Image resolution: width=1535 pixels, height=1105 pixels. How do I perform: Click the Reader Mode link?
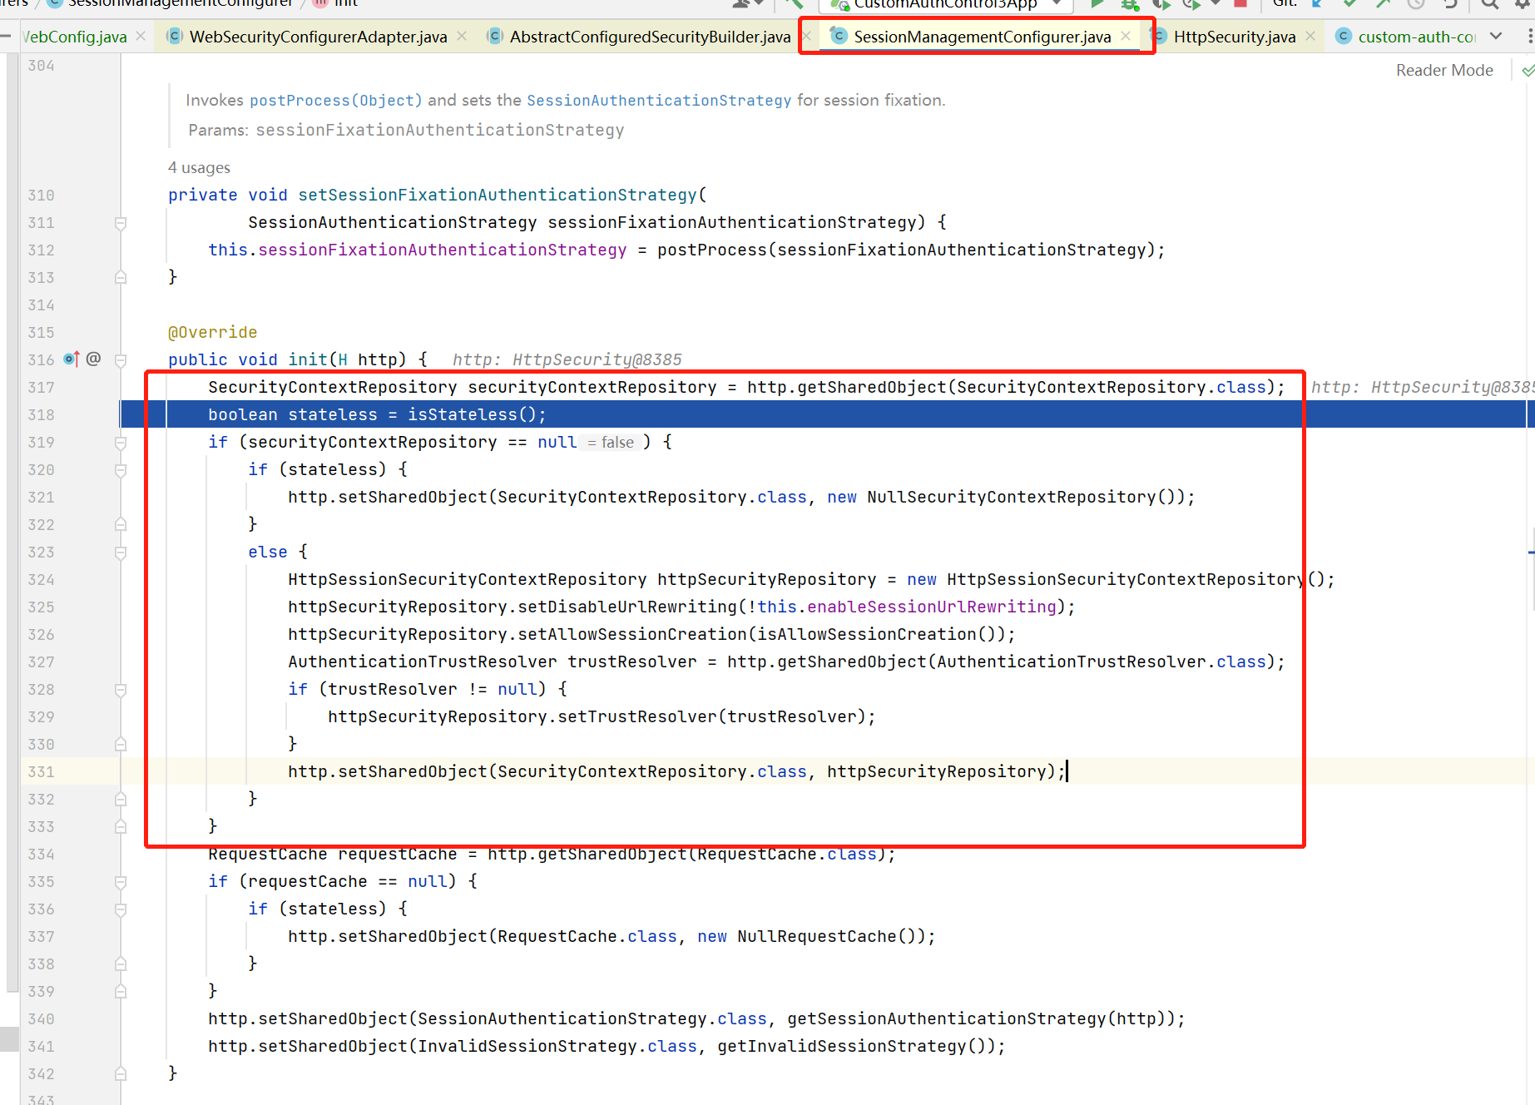(1444, 71)
